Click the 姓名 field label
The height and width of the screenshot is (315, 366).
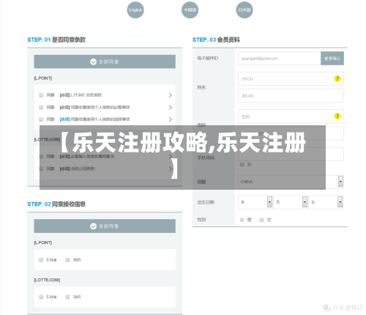(x=201, y=87)
